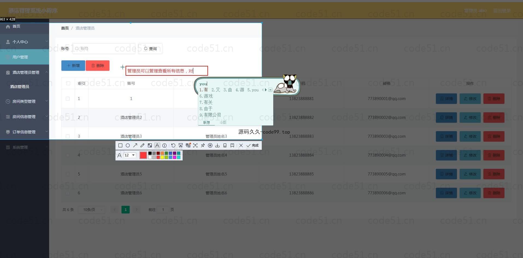Click the 新增 add button
This screenshot has height=258, width=523.
[x=73, y=66]
